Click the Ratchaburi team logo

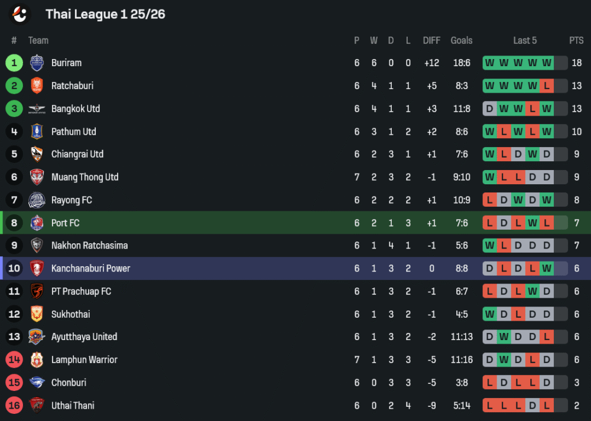(37, 86)
